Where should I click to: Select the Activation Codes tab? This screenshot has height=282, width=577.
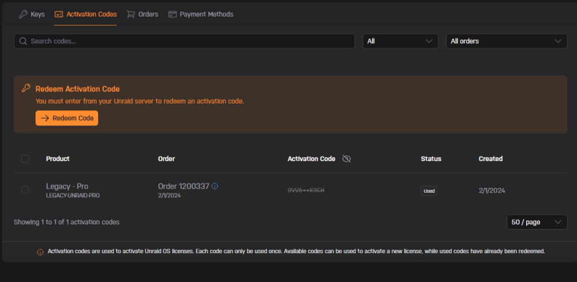click(85, 14)
